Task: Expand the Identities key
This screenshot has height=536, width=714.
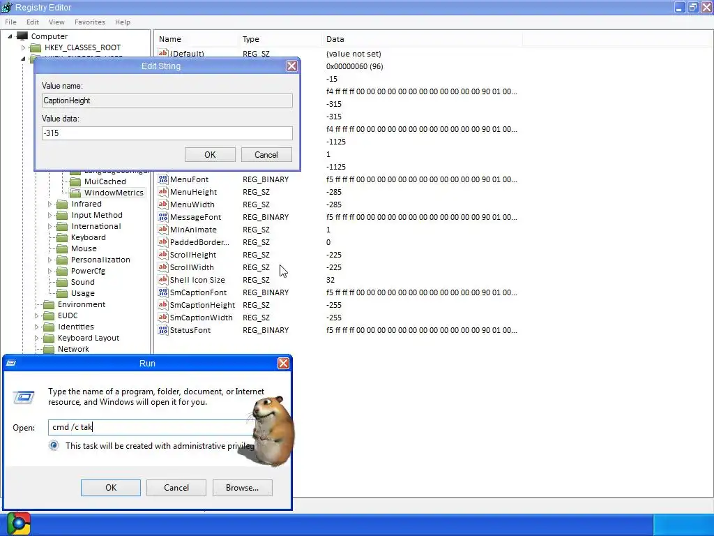Action: pos(36,327)
